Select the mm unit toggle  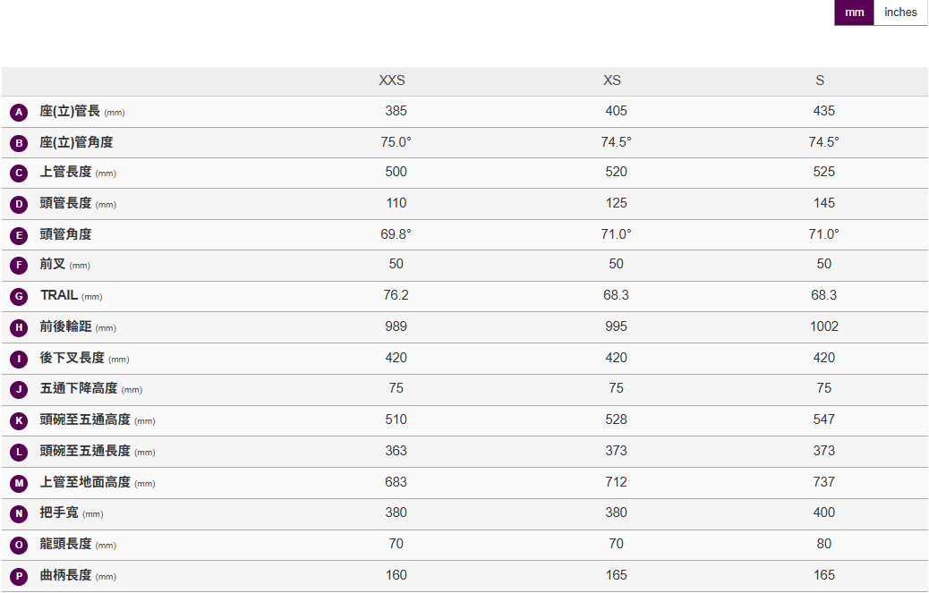coord(855,13)
